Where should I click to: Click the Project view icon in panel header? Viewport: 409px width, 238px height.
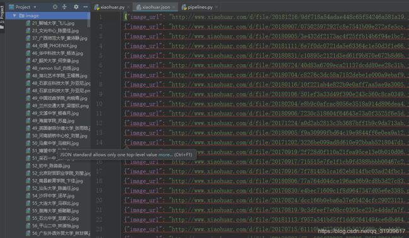pos(11,7)
